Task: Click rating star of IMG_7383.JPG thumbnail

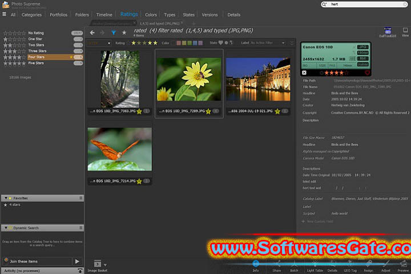Action: (139, 111)
